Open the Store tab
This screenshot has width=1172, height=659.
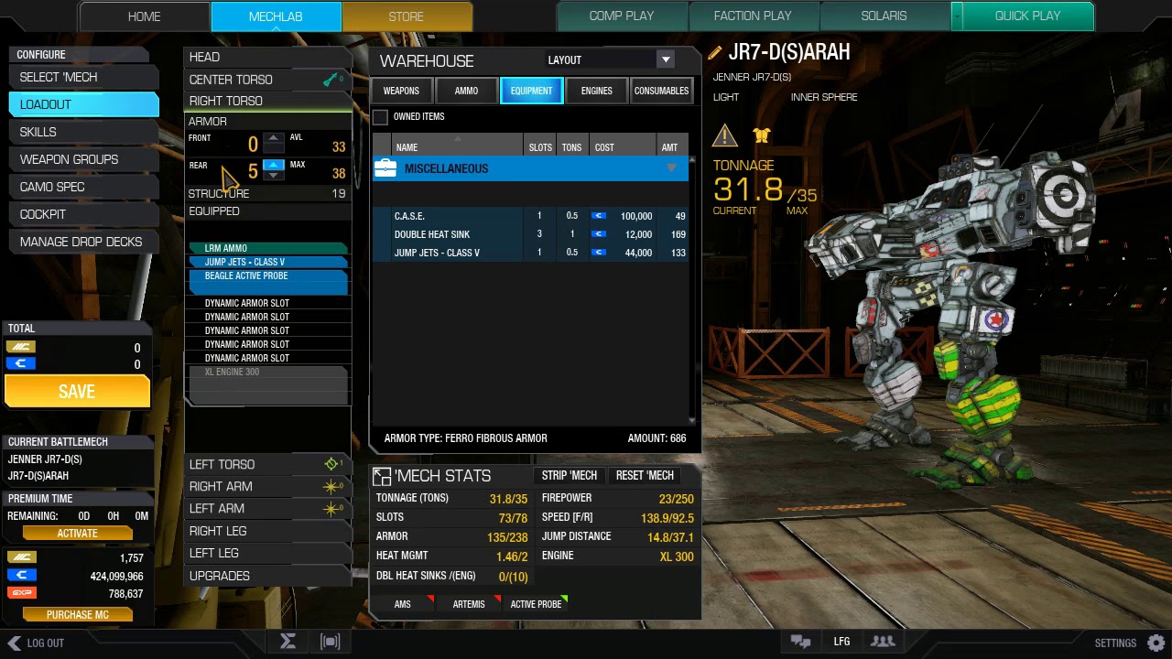(x=407, y=16)
